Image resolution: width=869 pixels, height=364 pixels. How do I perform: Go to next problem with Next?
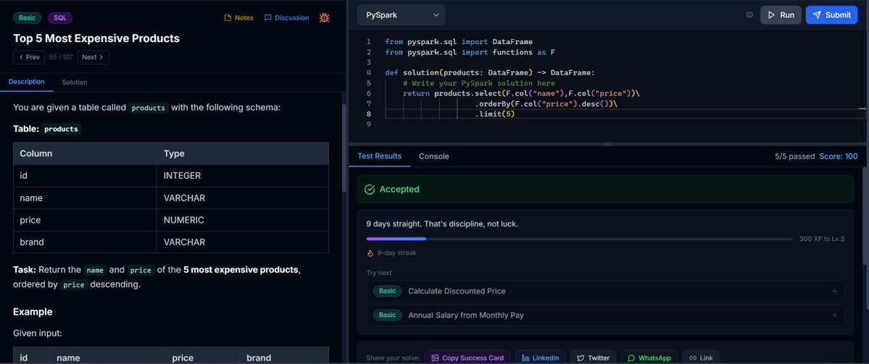(93, 57)
